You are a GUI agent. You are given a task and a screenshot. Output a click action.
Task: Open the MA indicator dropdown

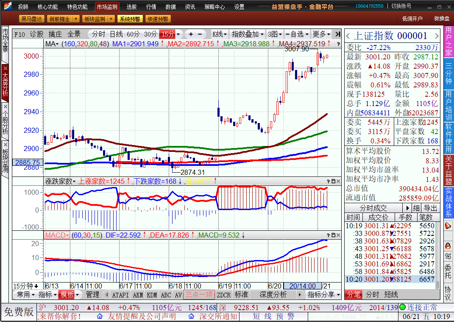coord(52,44)
